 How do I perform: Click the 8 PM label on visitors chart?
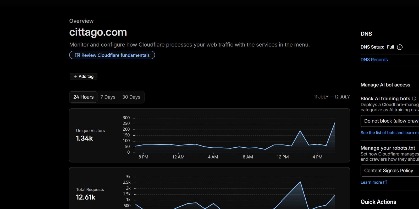(x=143, y=157)
